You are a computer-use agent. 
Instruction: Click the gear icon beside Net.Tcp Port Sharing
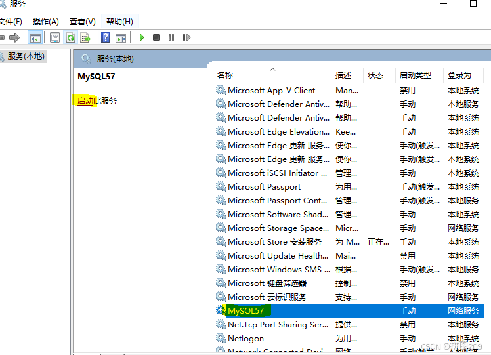[221, 324]
